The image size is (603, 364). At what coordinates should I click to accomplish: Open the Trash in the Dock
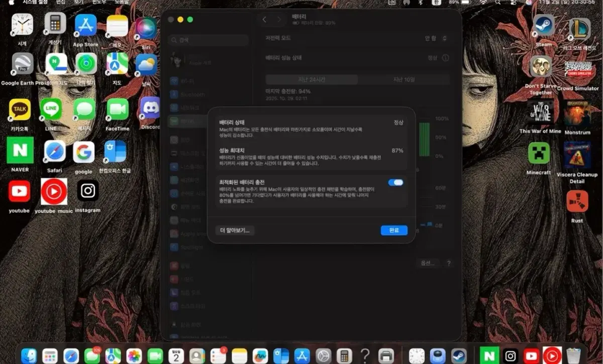coord(573,355)
